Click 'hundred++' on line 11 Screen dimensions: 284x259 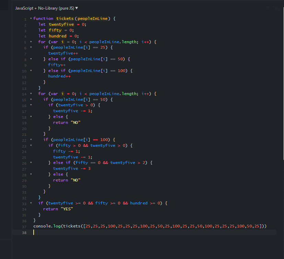[x=59, y=76]
